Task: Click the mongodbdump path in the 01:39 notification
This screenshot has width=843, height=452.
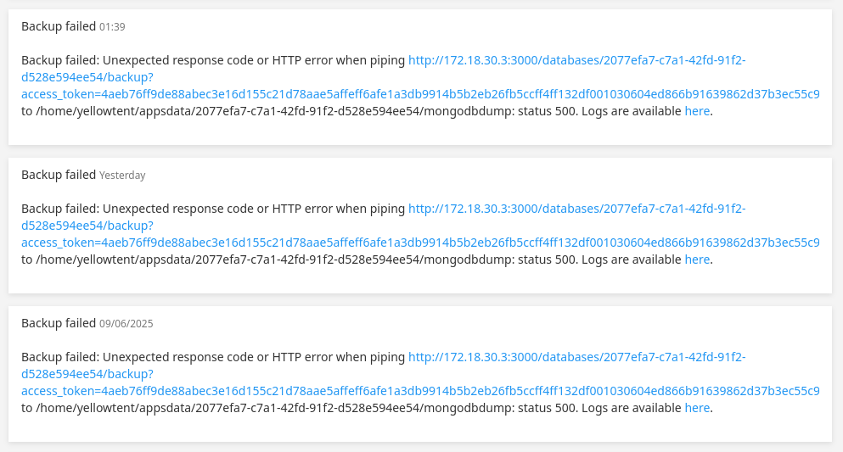Action: click(x=274, y=111)
